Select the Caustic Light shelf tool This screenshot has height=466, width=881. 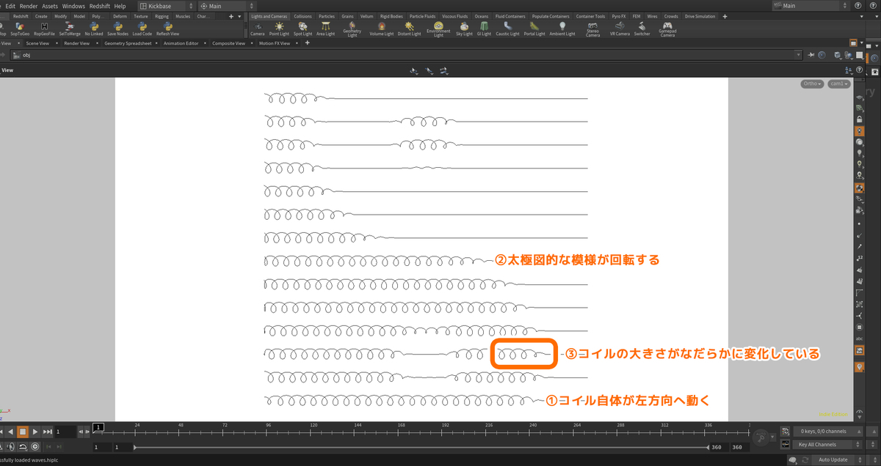tap(508, 29)
